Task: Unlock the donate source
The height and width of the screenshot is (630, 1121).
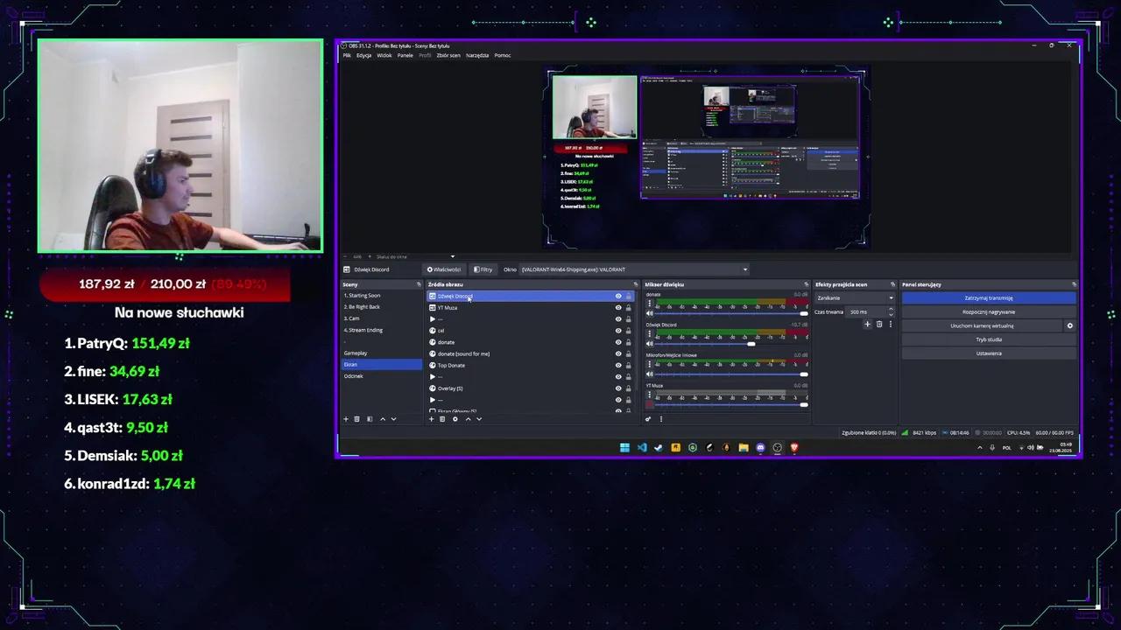Action: click(x=628, y=342)
